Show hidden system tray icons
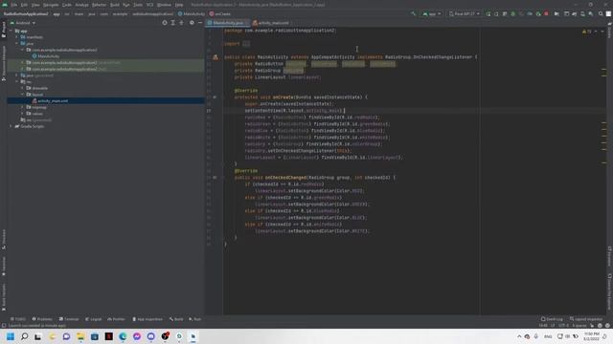Screen dimensions: 613x344 tap(519, 336)
